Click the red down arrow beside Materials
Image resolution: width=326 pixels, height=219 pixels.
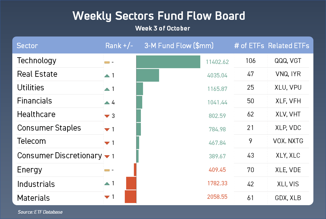[x=107, y=197]
